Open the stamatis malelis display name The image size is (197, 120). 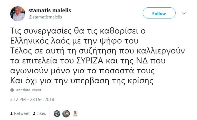click(x=50, y=10)
